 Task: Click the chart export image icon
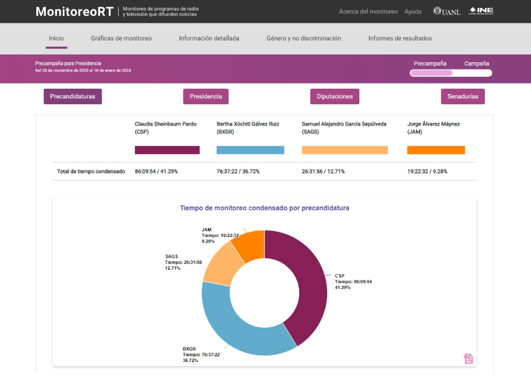[468, 358]
